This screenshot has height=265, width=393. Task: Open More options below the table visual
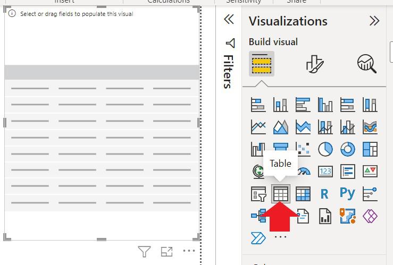[x=189, y=251]
